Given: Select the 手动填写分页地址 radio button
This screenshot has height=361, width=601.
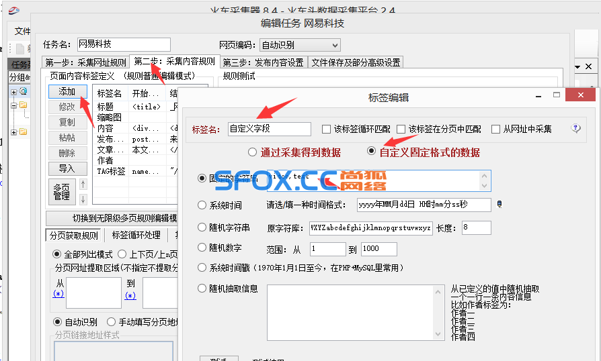Looking at the screenshot, I should pos(111,321).
